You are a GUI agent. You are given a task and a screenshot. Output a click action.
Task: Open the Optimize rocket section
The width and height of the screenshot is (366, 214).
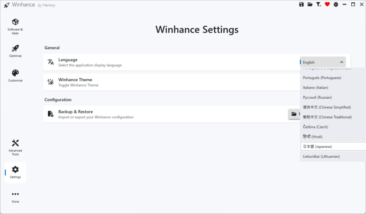point(15,51)
